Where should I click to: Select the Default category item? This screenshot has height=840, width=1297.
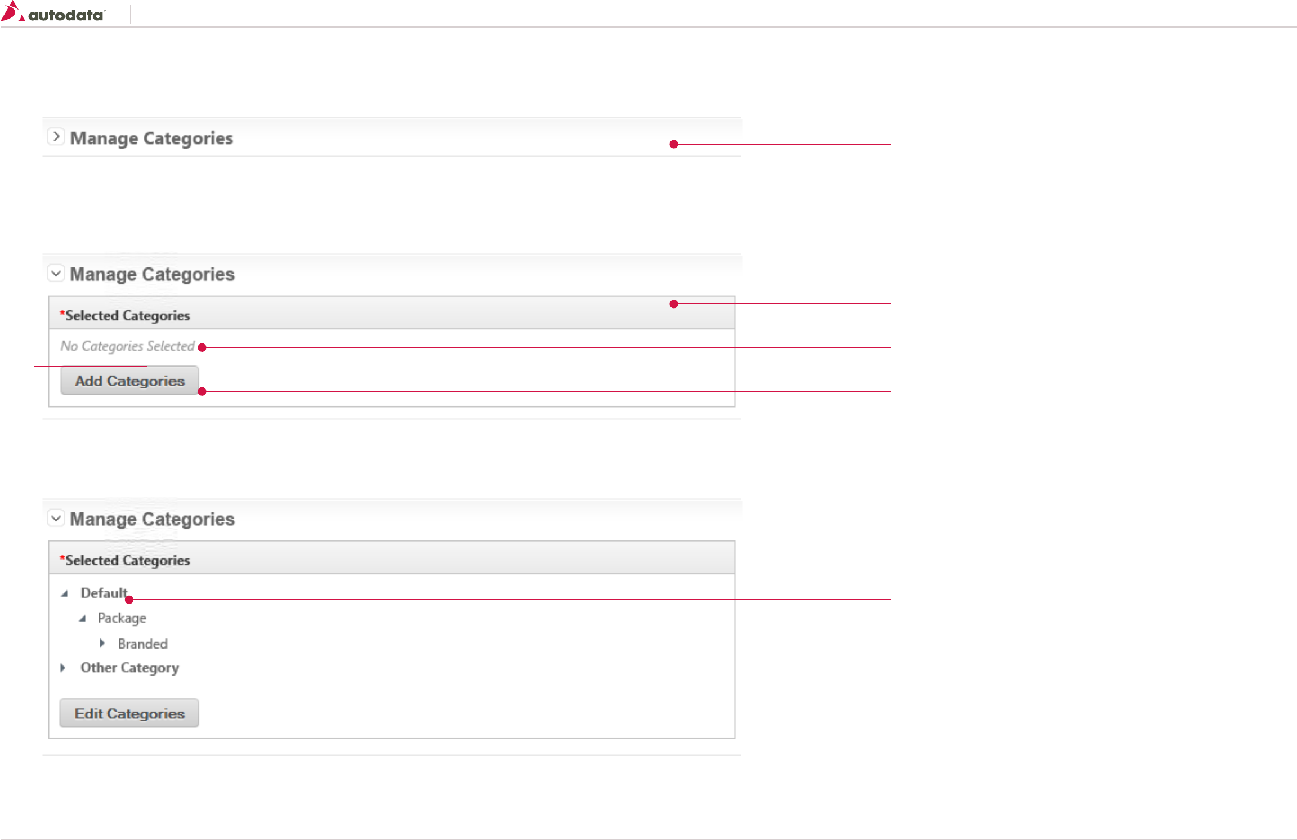click(104, 593)
